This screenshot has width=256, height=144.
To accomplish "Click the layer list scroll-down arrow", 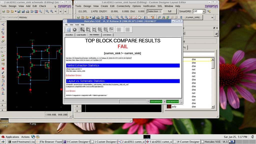I will (213, 107).
